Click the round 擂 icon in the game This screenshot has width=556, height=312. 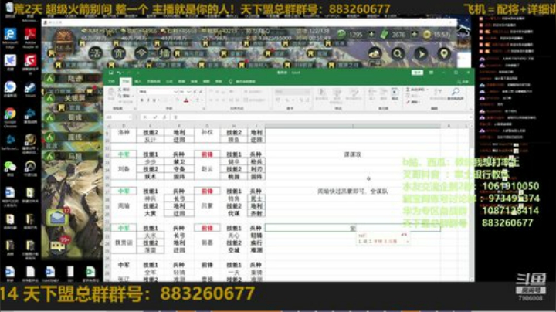164,53
